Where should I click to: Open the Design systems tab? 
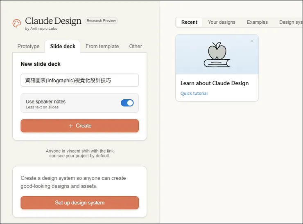[291, 22]
